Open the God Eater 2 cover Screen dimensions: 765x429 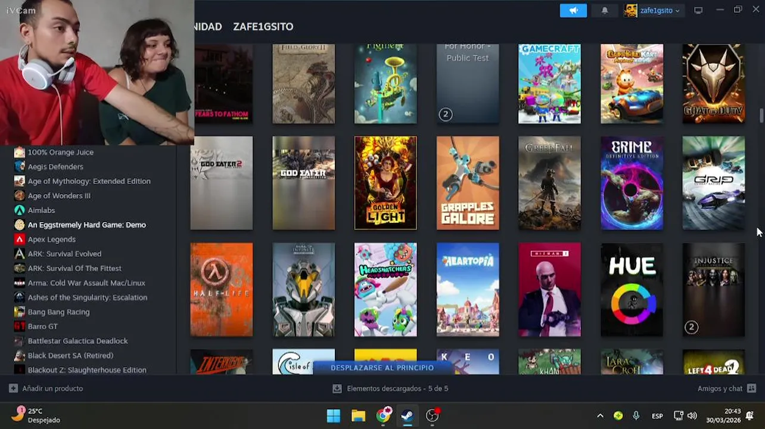221,183
